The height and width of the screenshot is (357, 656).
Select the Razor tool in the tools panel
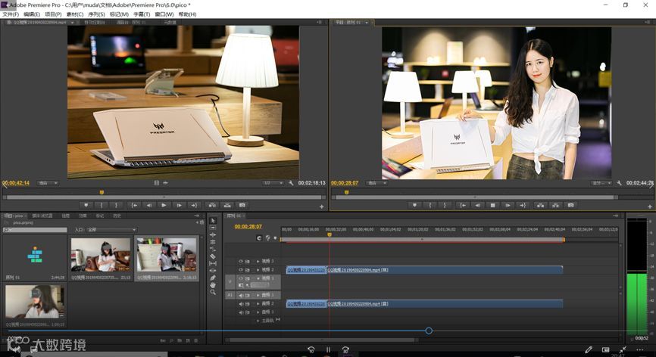(213, 256)
